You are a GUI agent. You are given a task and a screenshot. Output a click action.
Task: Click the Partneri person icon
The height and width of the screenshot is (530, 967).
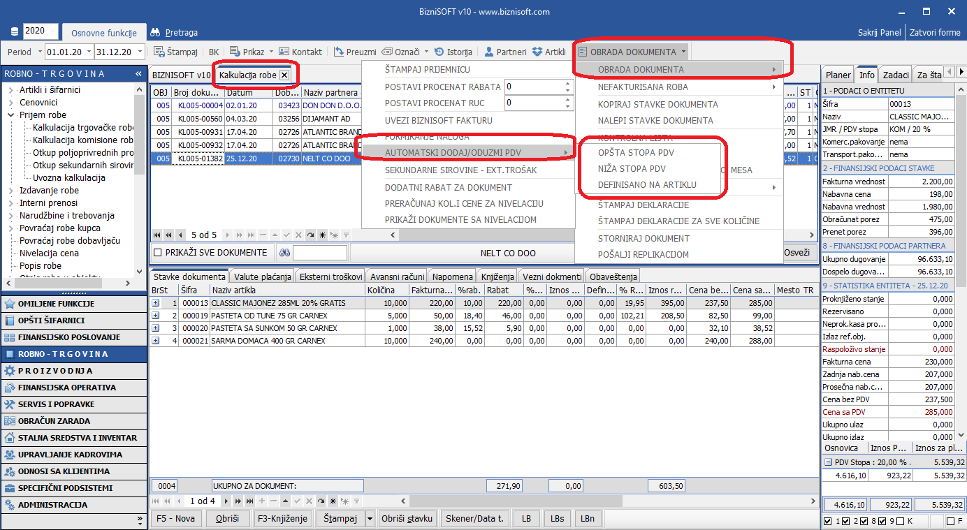(x=489, y=52)
